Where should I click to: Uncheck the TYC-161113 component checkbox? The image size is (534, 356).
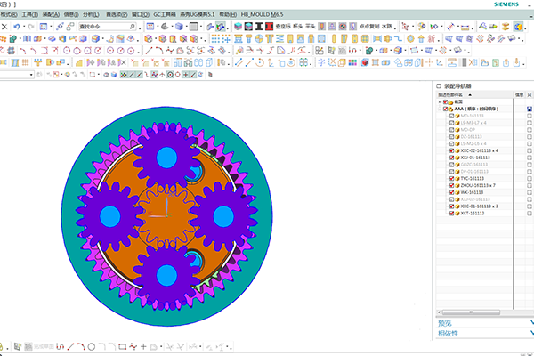pyautogui.click(x=452, y=178)
